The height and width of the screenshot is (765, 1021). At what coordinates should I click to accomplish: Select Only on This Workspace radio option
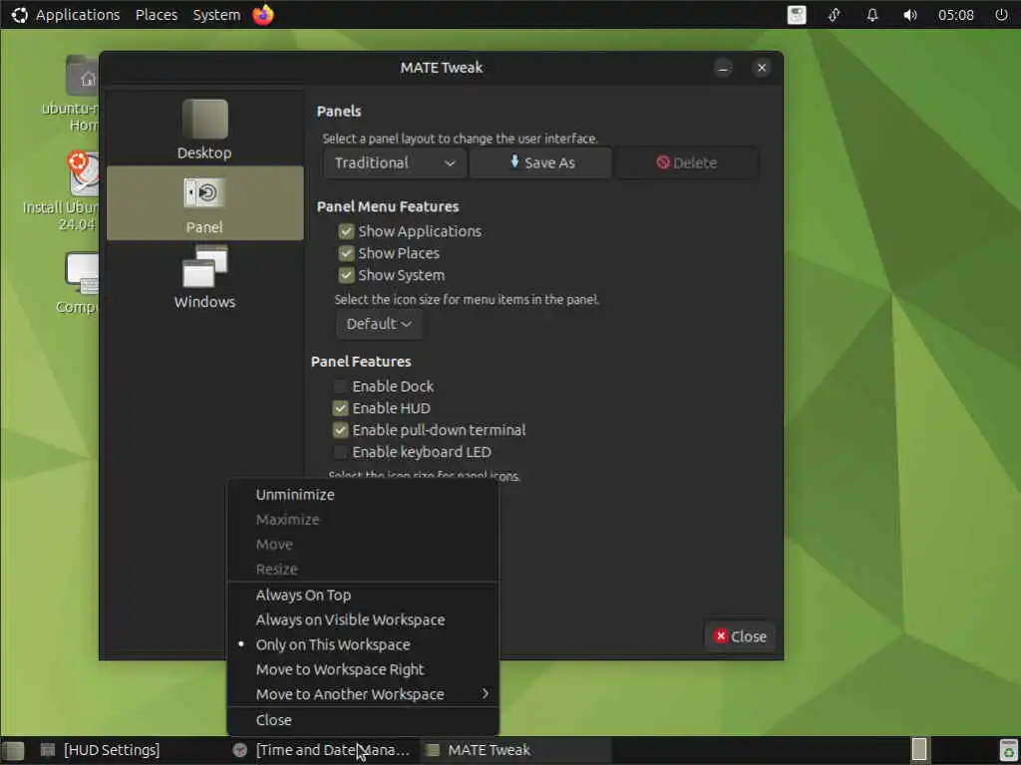point(363,644)
